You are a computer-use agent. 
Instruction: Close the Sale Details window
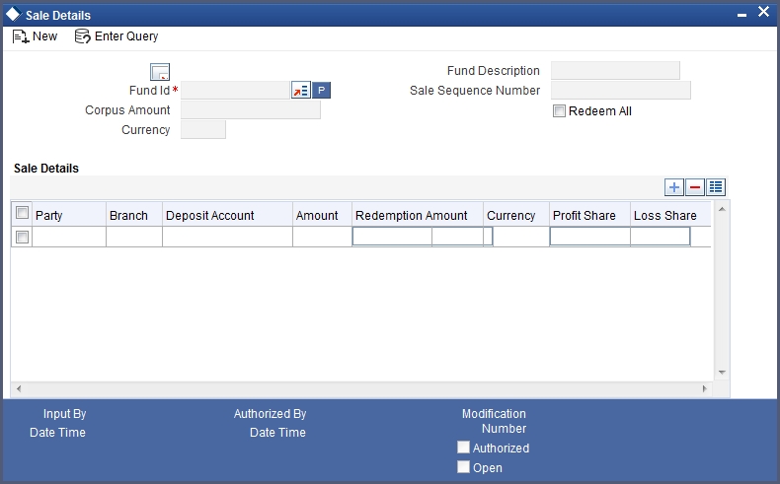pyautogui.click(x=763, y=12)
